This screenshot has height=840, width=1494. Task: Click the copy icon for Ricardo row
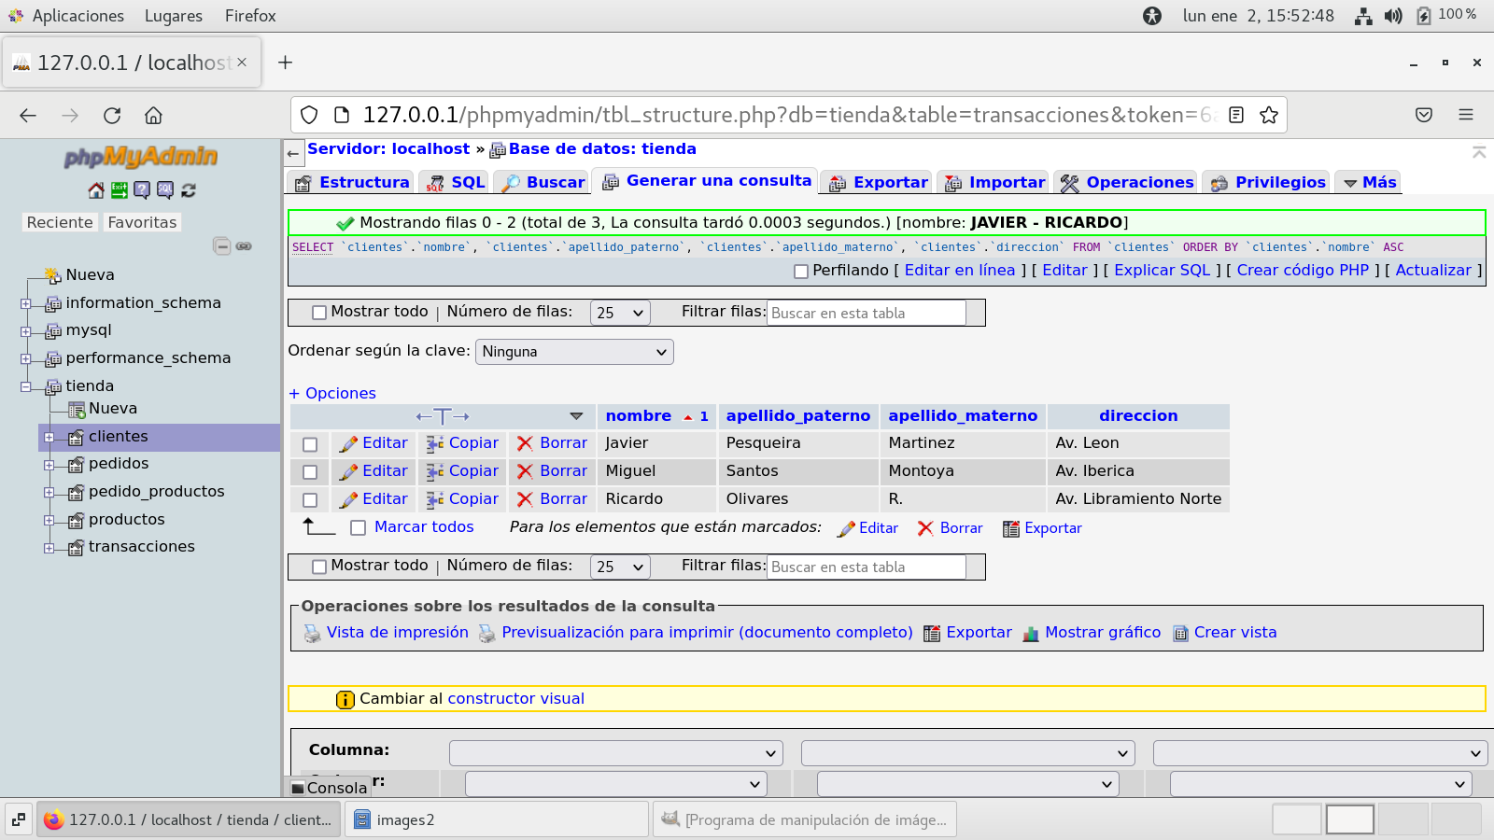click(434, 500)
